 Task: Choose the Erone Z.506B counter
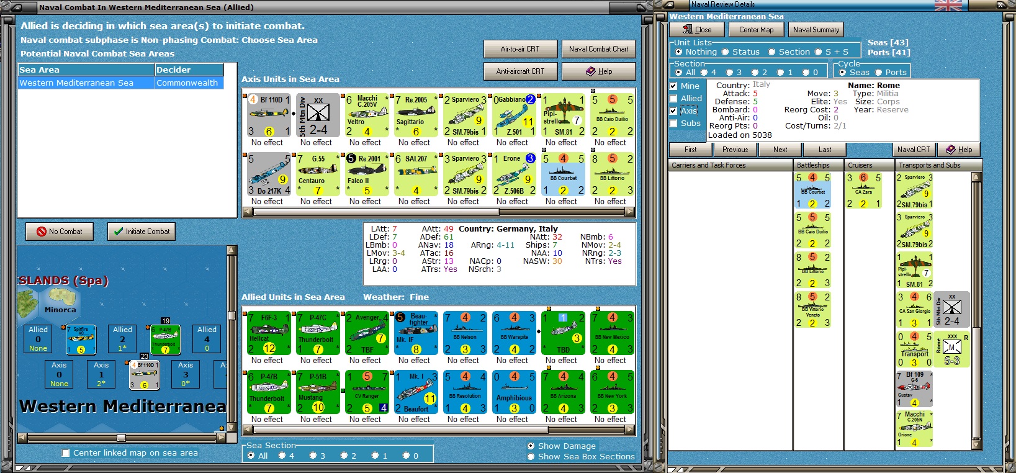pyautogui.click(x=515, y=174)
